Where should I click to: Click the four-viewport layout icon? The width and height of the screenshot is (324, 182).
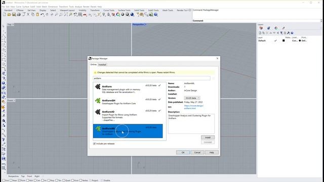[80, 15]
